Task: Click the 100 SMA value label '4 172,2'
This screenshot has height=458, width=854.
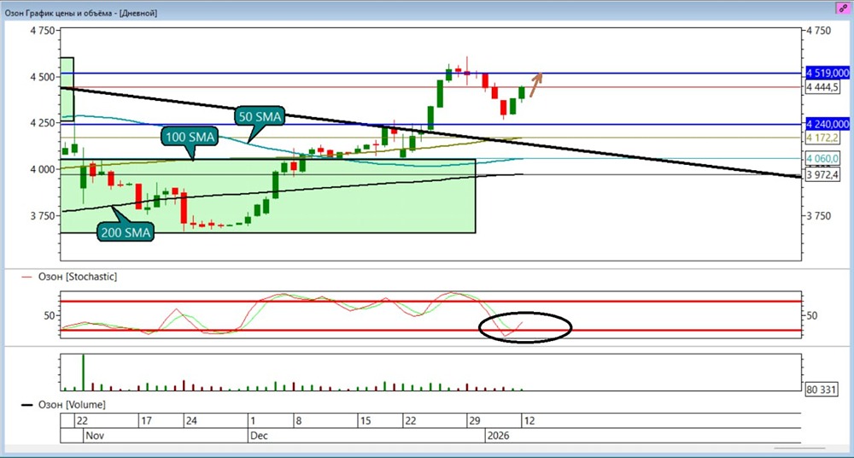Action: [x=822, y=138]
